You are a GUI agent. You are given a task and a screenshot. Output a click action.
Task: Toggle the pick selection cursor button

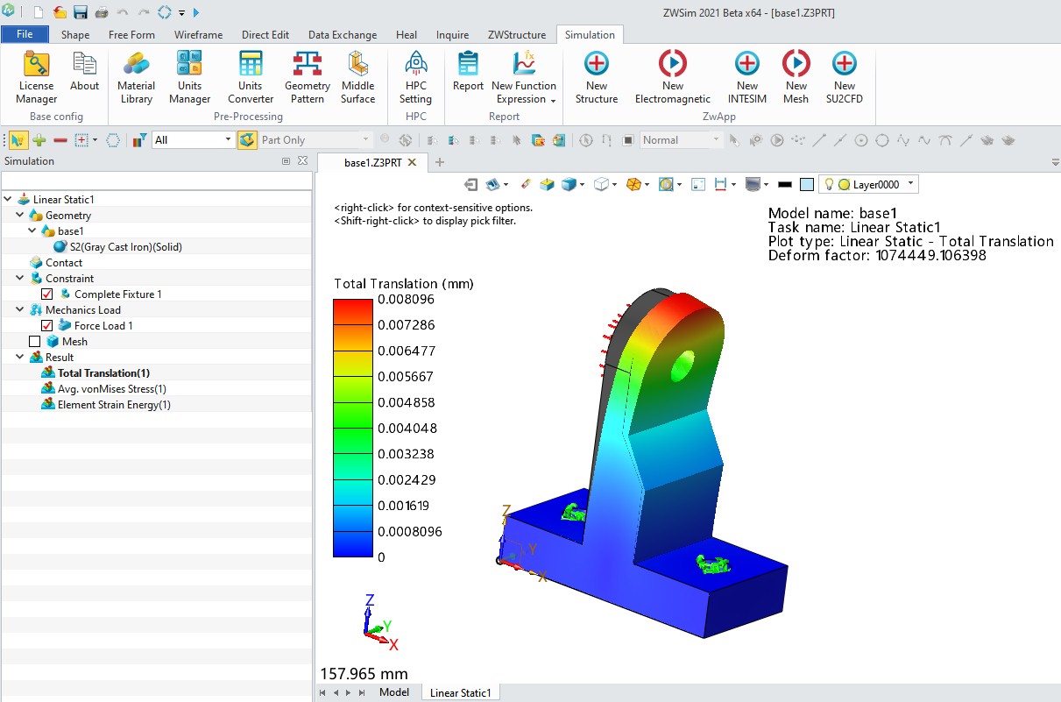point(18,140)
